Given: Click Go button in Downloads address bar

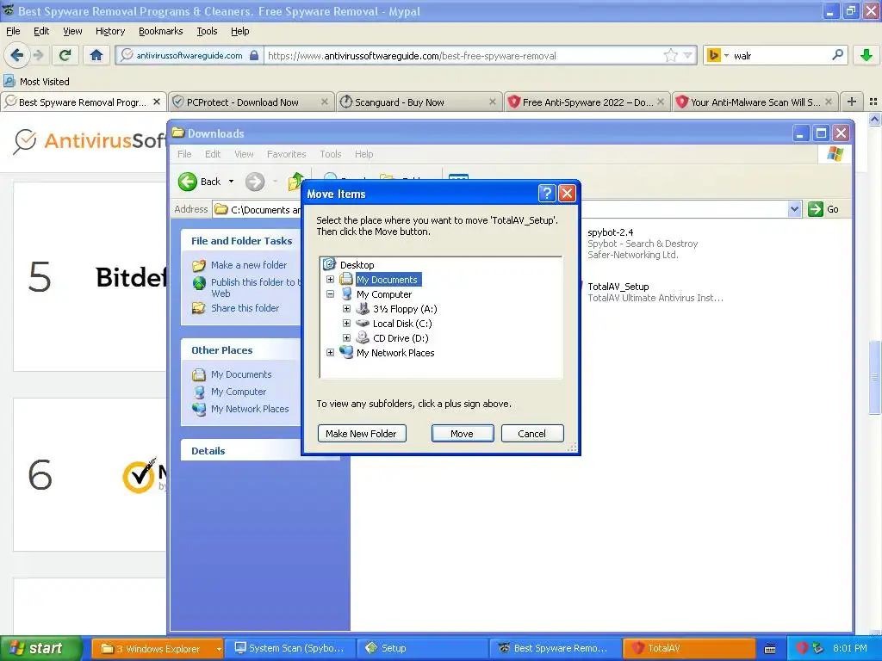Looking at the screenshot, I should tap(823, 209).
